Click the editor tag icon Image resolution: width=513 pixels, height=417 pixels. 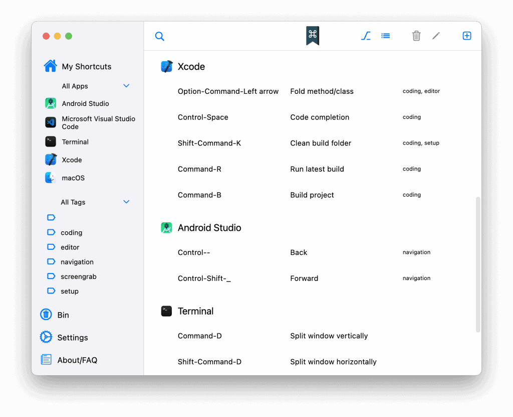point(52,247)
